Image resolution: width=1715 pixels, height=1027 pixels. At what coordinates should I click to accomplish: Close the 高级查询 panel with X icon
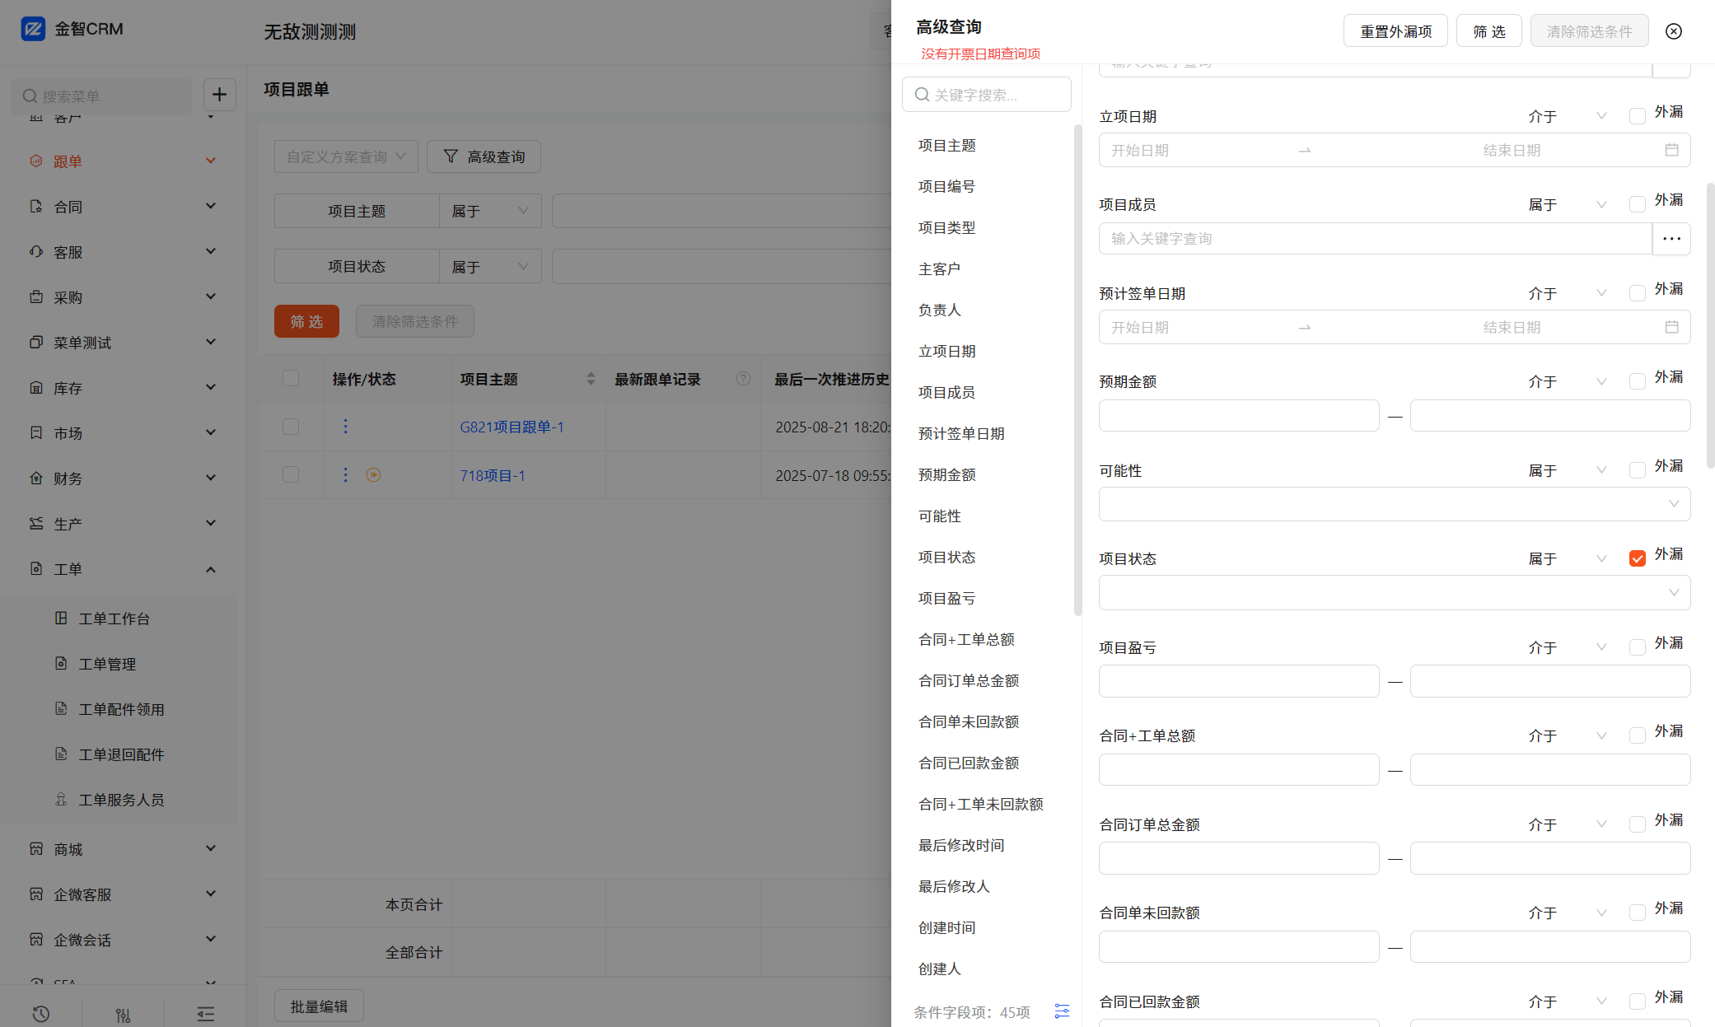1673,31
